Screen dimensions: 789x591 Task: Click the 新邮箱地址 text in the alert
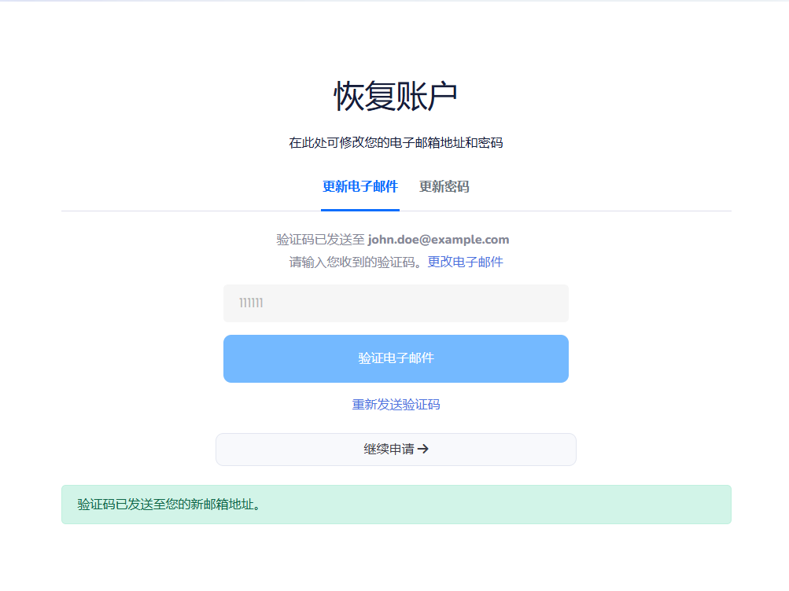pos(223,505)
